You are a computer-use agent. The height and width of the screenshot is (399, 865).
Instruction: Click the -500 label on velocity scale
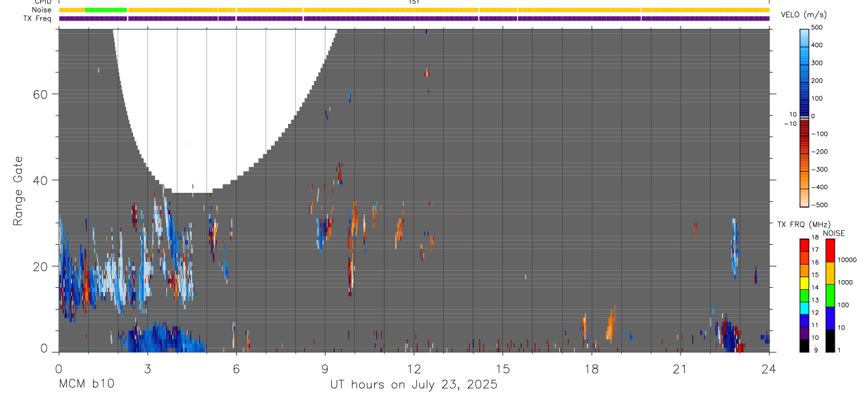(x=821, y=205)
